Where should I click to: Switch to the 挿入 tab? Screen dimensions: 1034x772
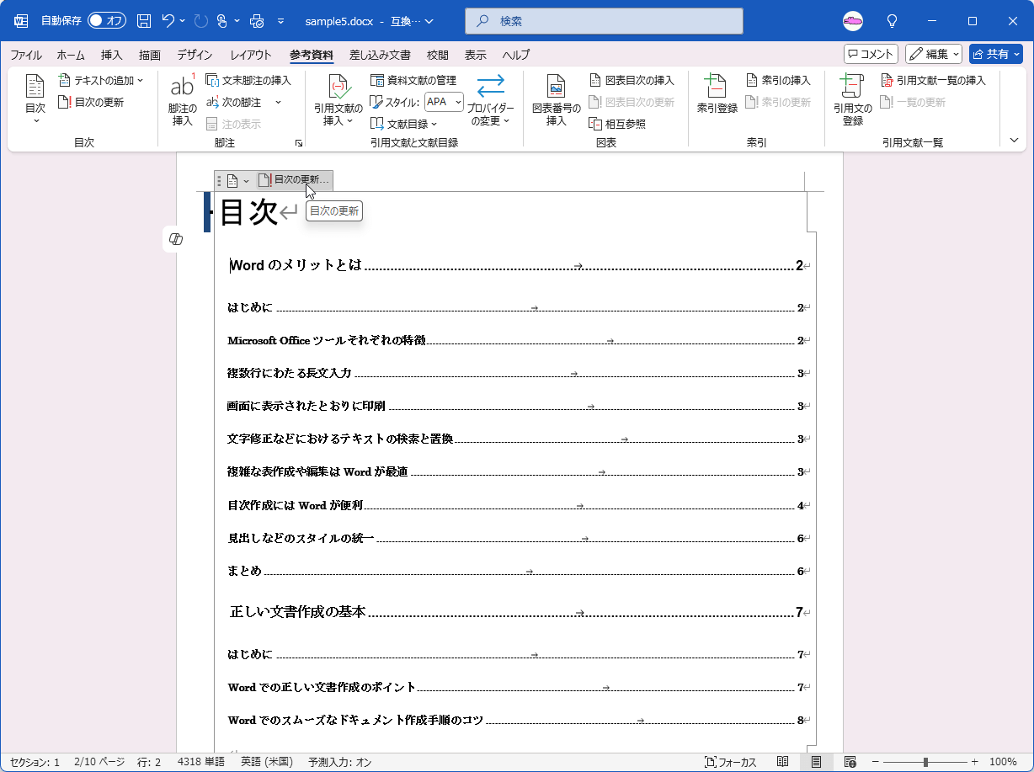coord(112,55)
